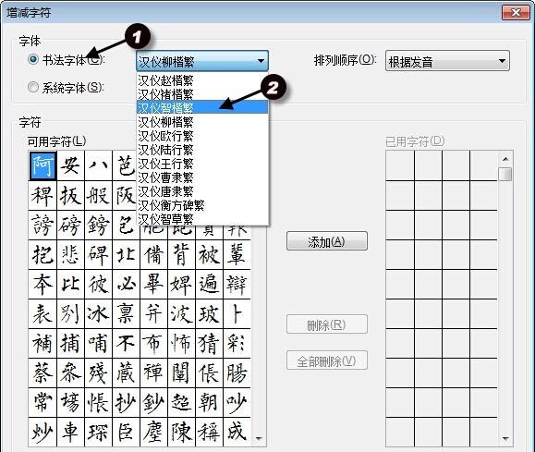Screen dimensions: 535x452
Task: Select the 常 character cell
Action: (x=43, y=402)
